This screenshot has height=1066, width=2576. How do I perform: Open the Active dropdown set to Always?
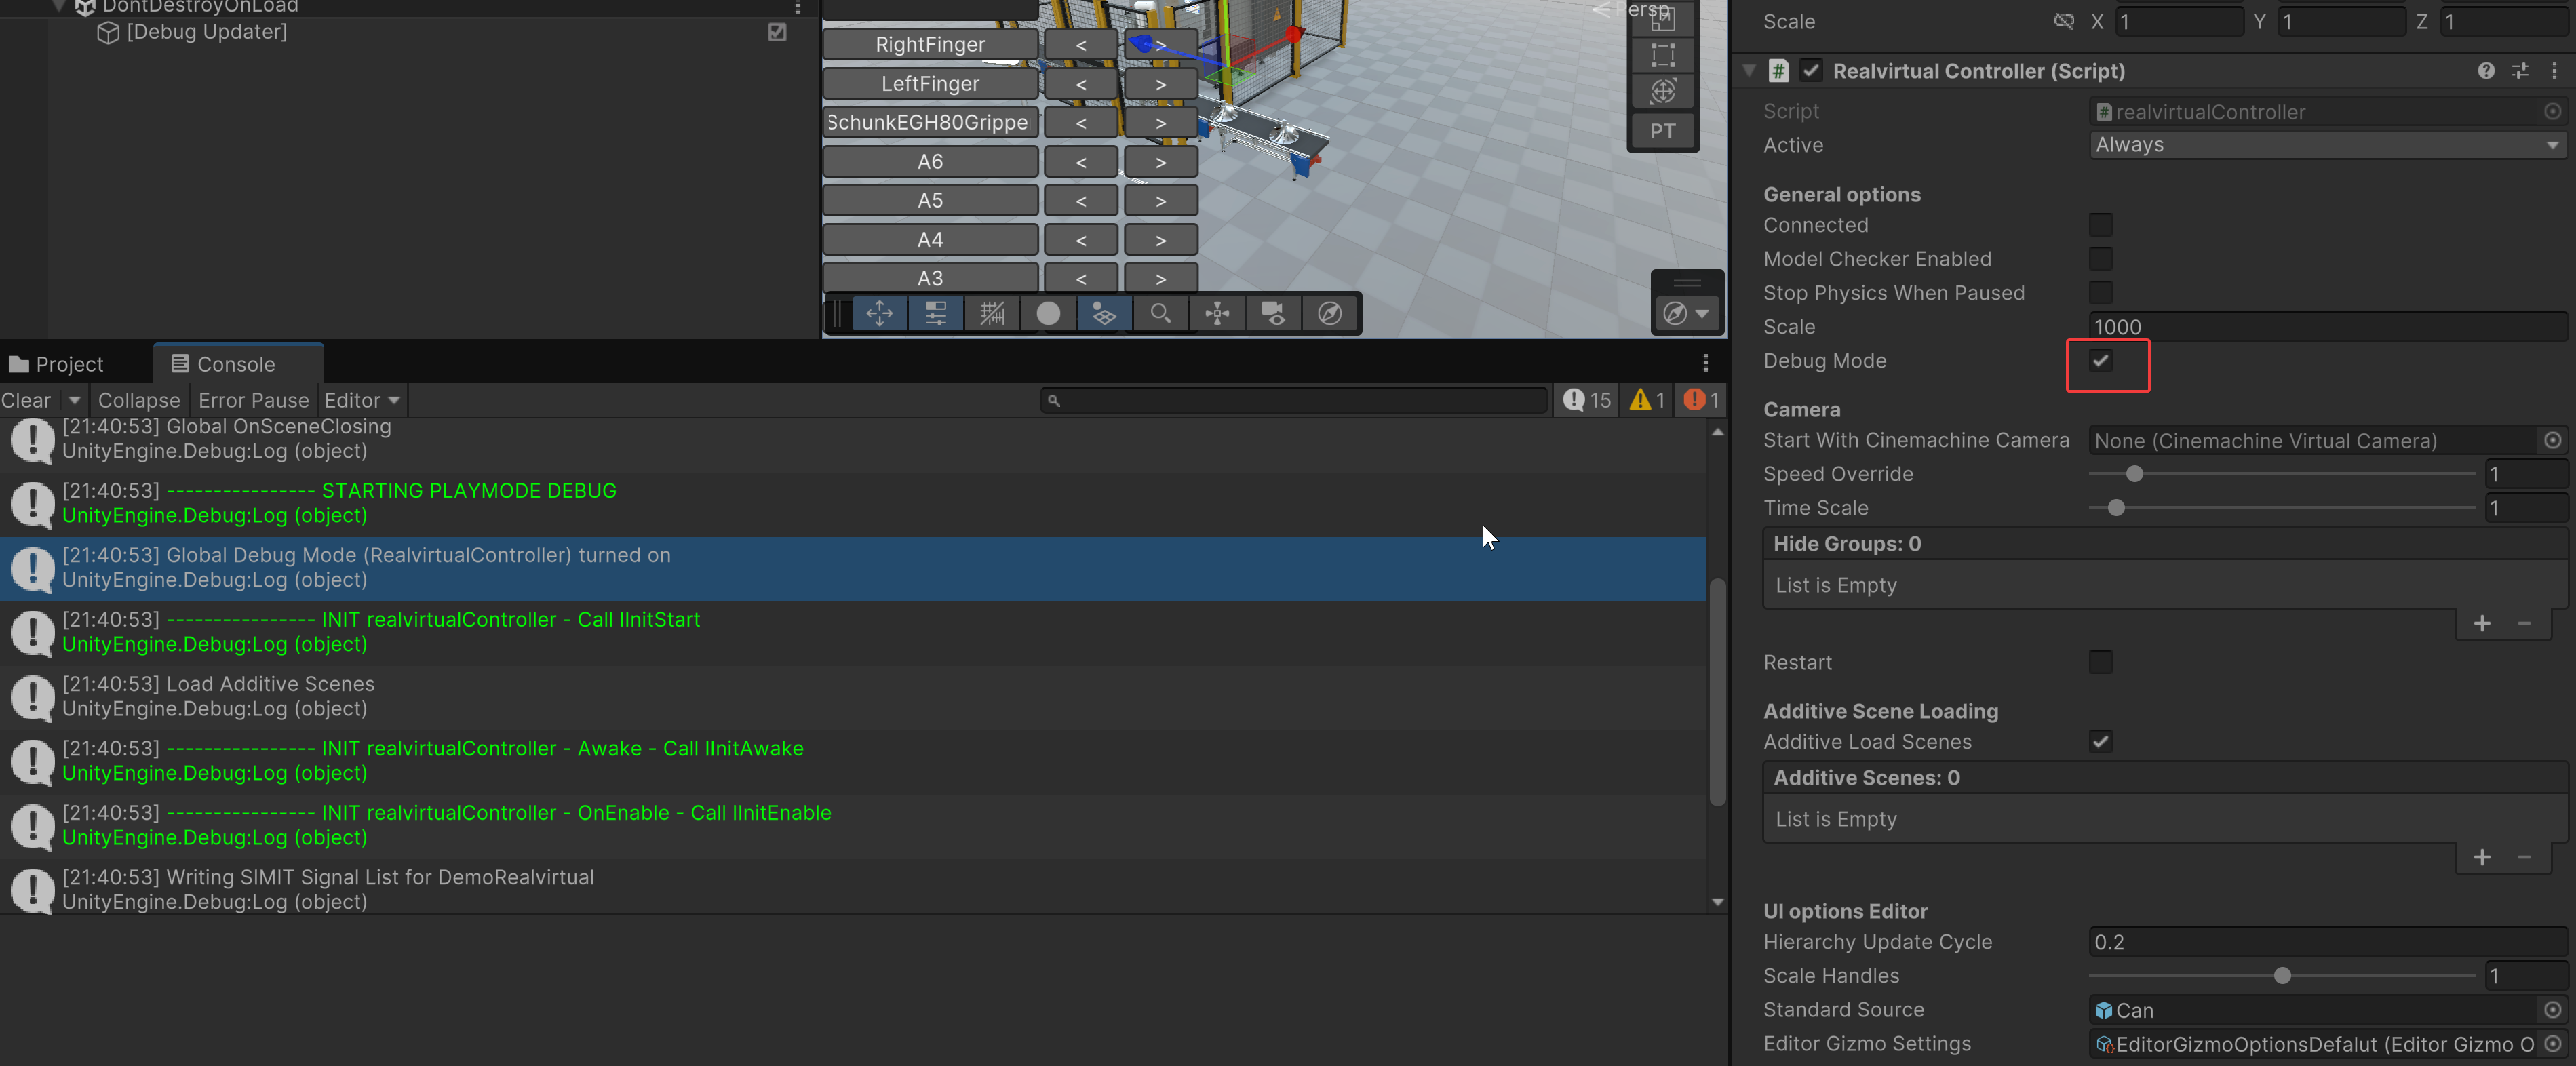2326,145
